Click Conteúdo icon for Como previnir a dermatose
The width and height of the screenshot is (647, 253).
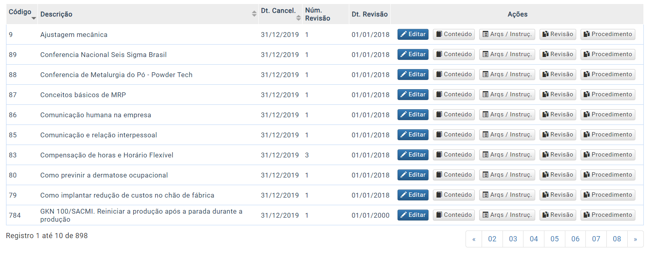[439, 175]
